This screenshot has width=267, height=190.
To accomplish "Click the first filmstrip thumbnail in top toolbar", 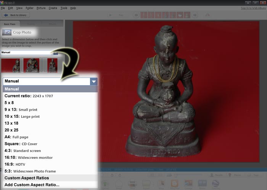I will (x=144, y=15).
